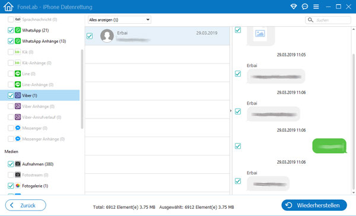Select the Erbai conversation row
This screenshot has width=356, height=216.
pos(158,36)
